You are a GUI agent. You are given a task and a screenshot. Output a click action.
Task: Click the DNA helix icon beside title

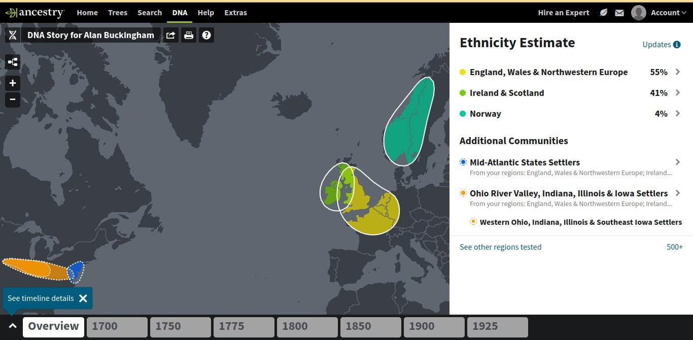point(13,35)
